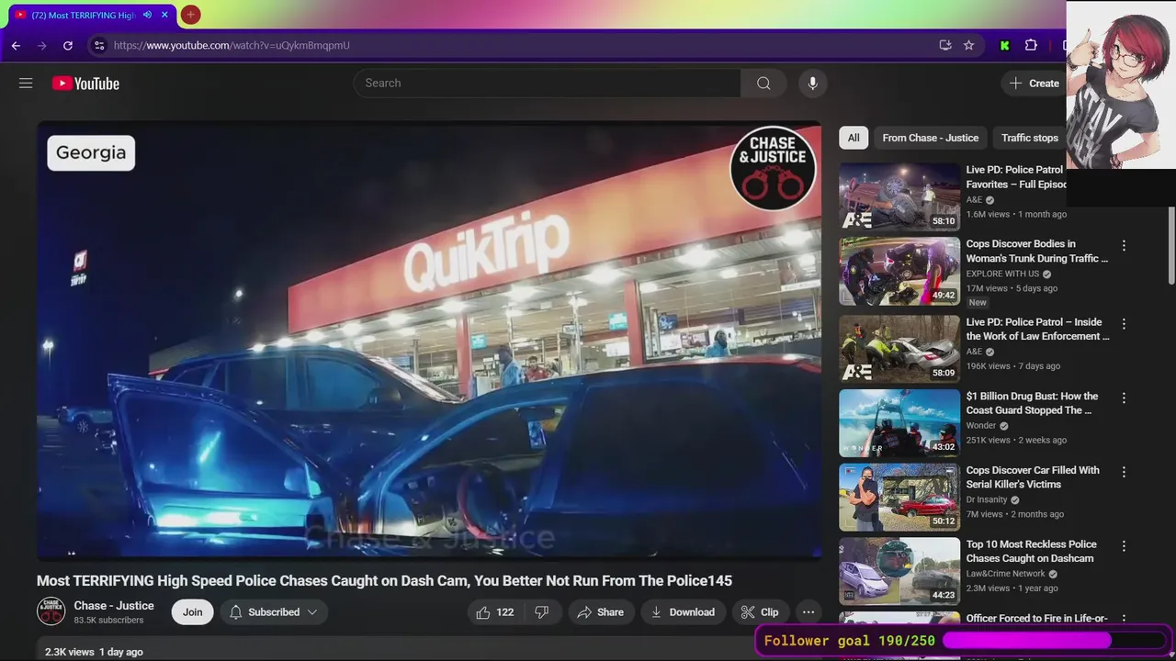The height and width of the screenshot is (661, 1176).
Task: Click the Officer Forced to Fire title
Action: tap(1036, 619)
